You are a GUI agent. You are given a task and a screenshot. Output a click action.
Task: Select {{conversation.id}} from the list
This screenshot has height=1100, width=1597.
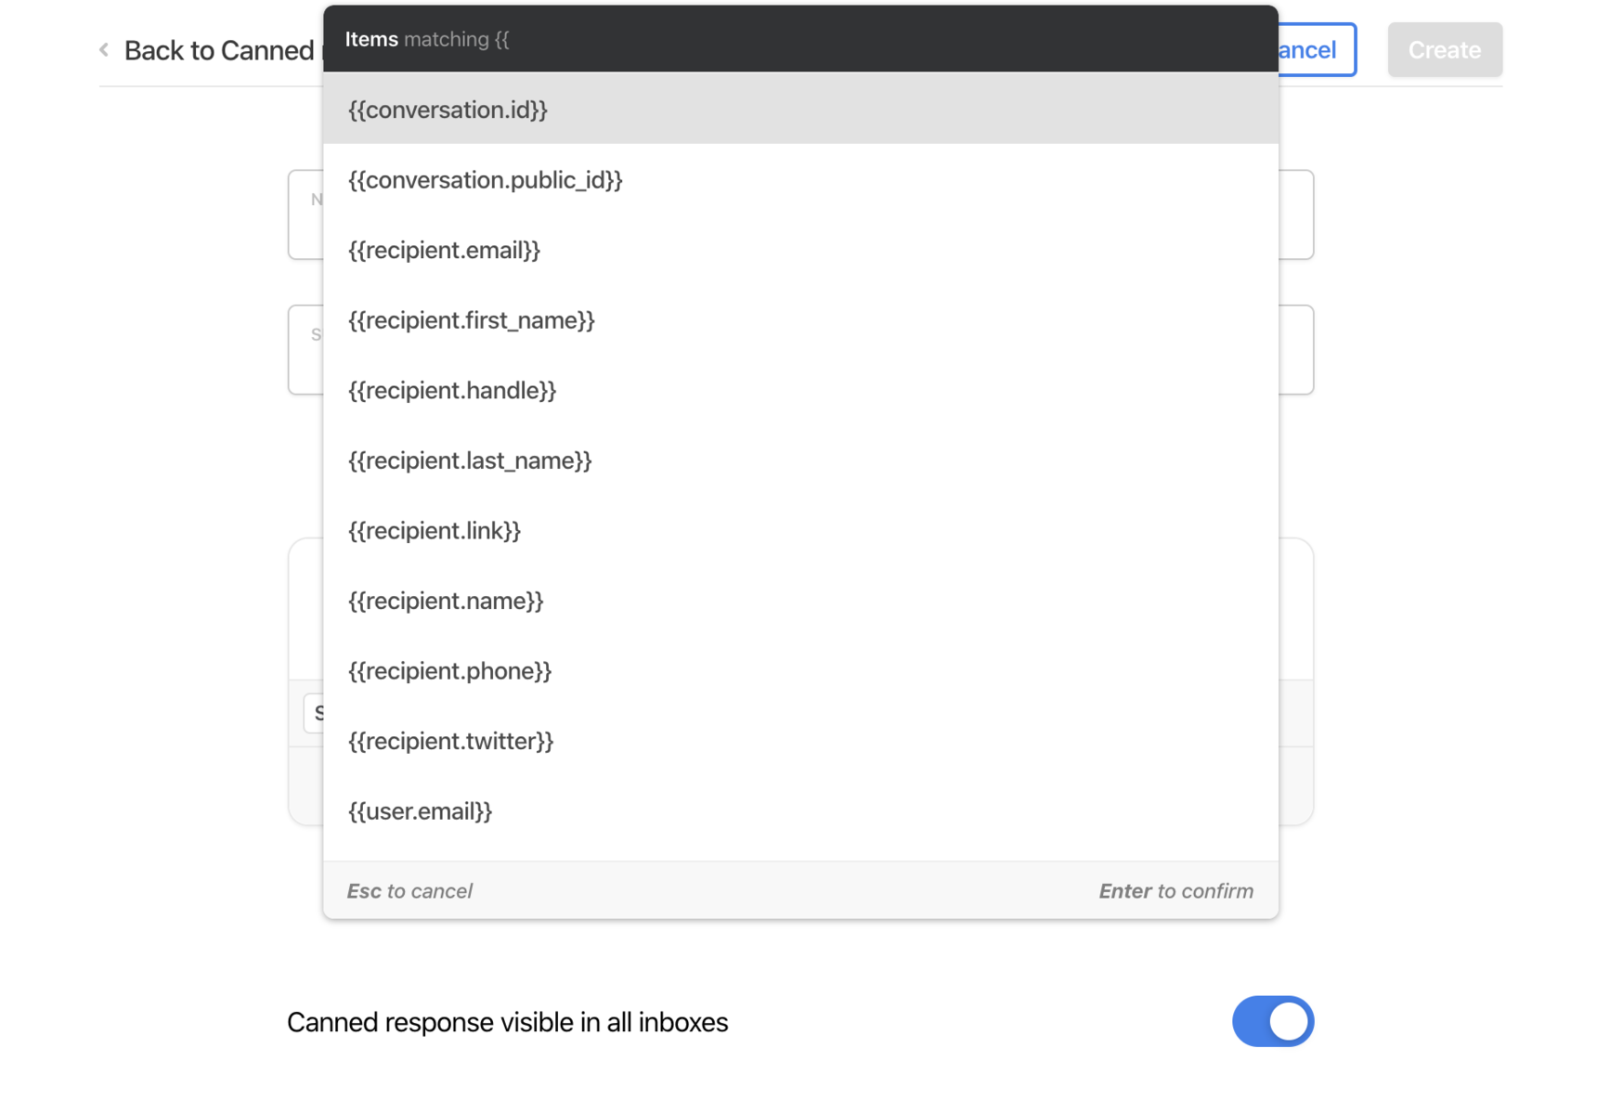pyautogui.click(x=448, y=110)
